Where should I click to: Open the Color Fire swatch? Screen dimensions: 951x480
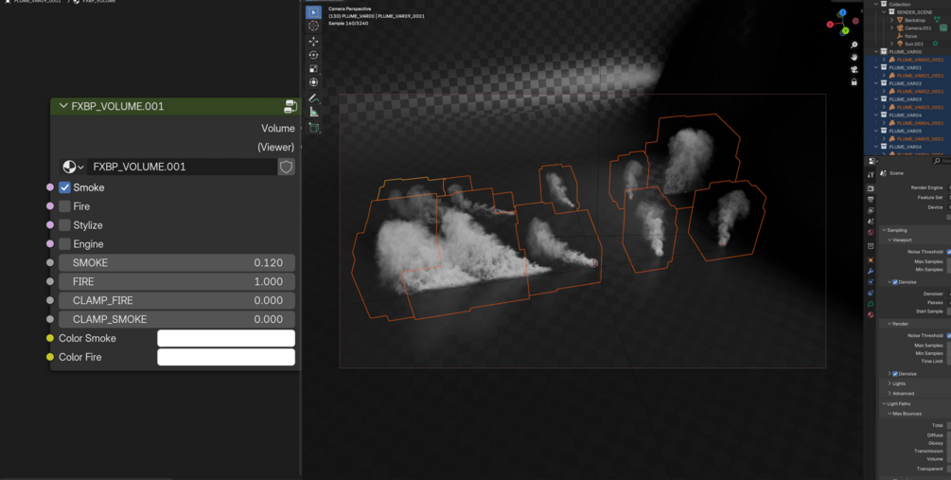point(226,357)
